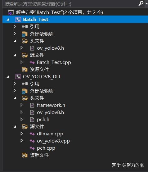Collapse the 头文件 folder under OV_YOLOV8_DLL
Screen dimensions: 148x172
click(15, 98)
